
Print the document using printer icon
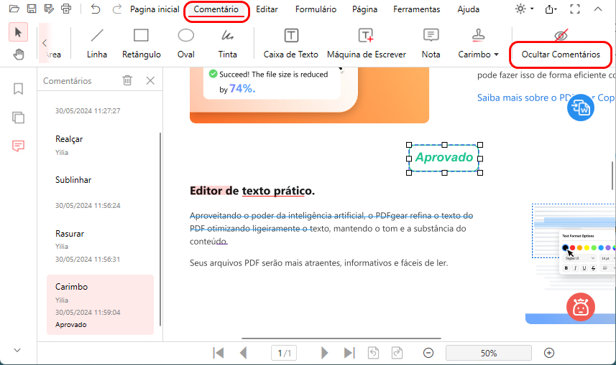click(66, 9)
